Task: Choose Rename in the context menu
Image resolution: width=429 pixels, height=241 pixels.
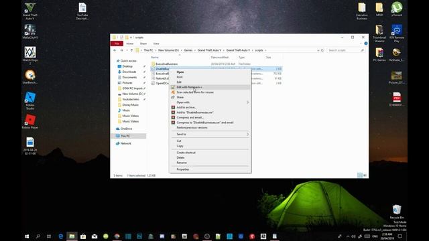Action: point(210,163)
